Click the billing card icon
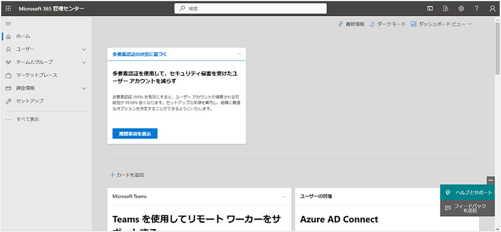Image resolution: width=501 pixels, height=232 pixels. click(x=9, y=88)
